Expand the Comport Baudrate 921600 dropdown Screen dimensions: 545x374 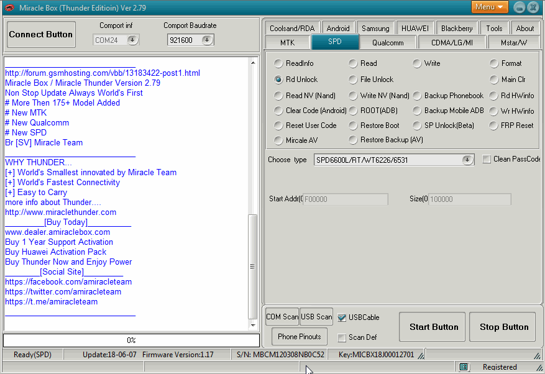coord(207,40)
